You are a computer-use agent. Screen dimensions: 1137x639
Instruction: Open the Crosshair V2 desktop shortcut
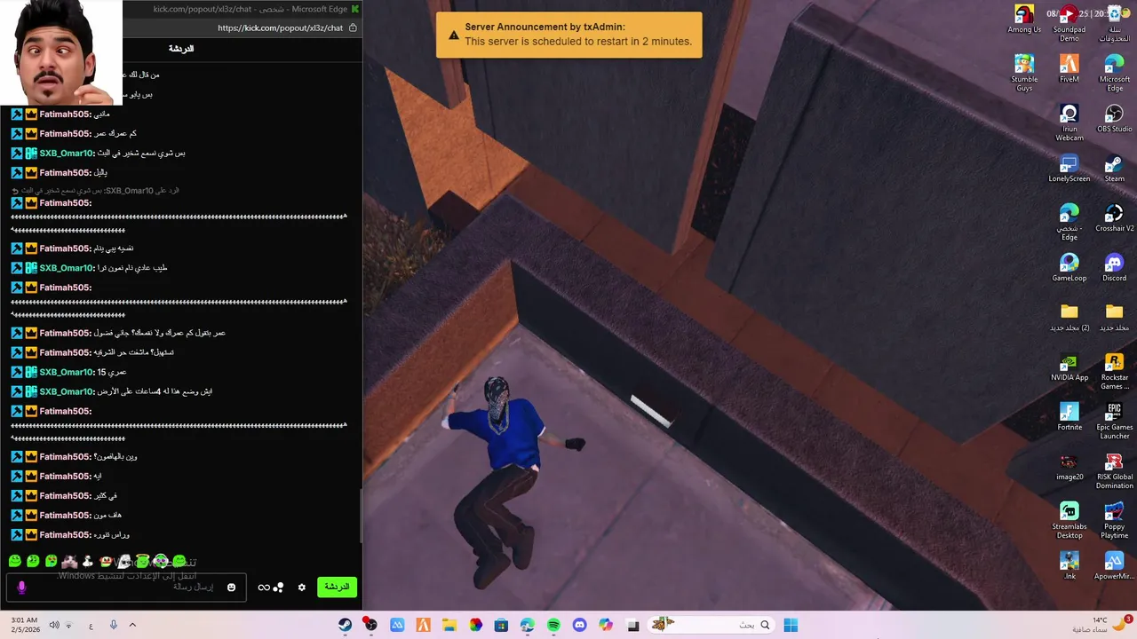tap(1114, 218)
